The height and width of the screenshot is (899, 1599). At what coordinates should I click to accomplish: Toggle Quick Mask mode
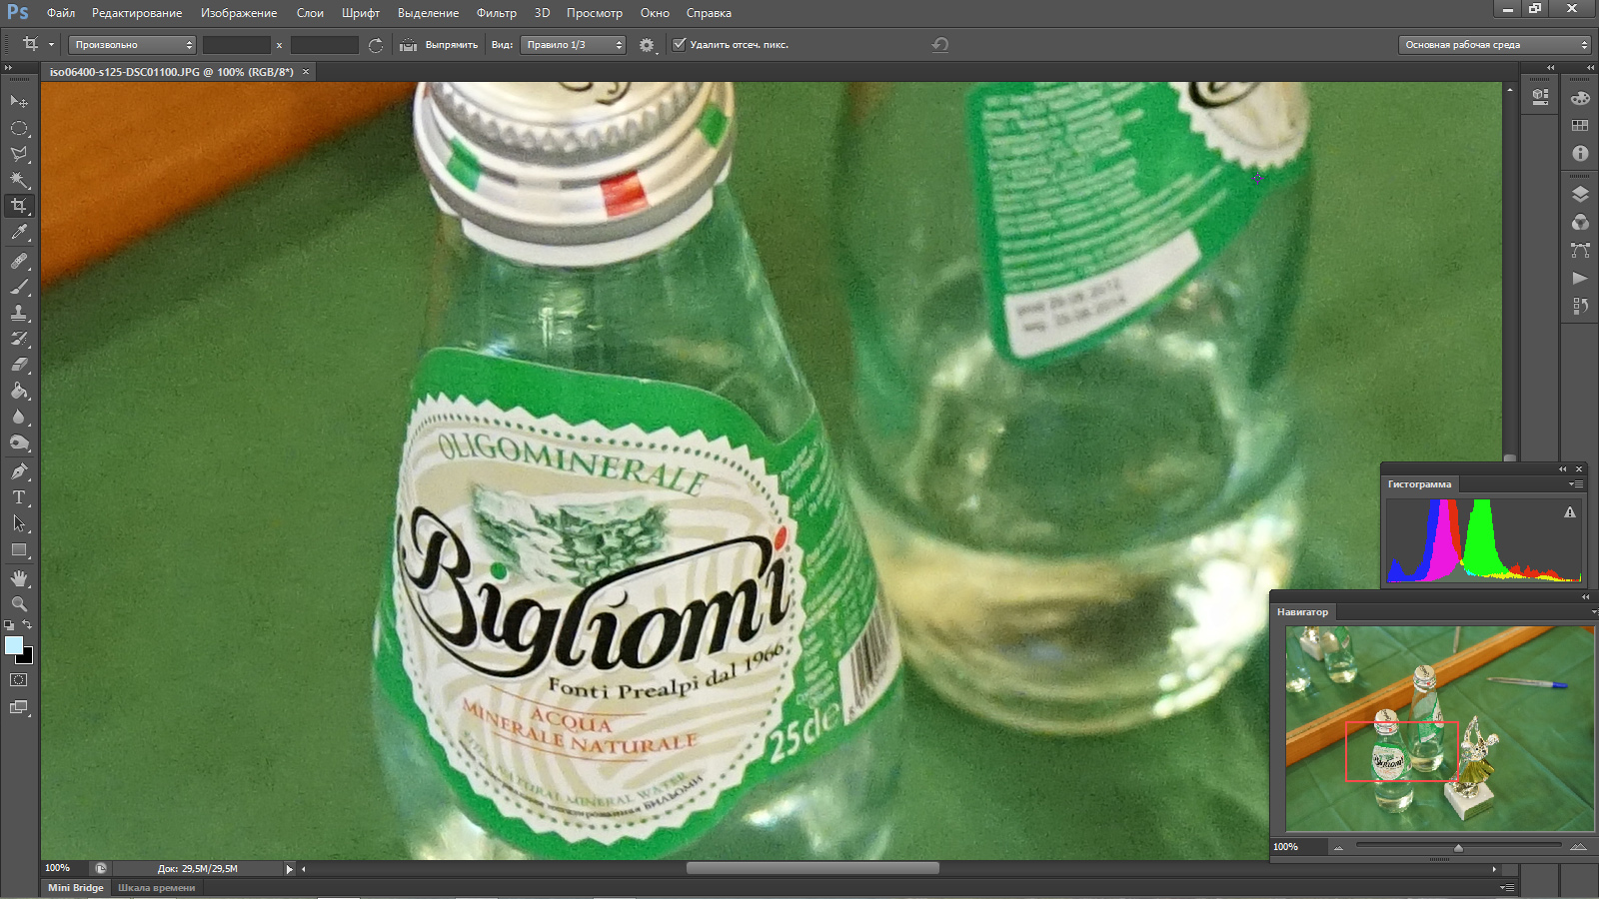(19, 679)
